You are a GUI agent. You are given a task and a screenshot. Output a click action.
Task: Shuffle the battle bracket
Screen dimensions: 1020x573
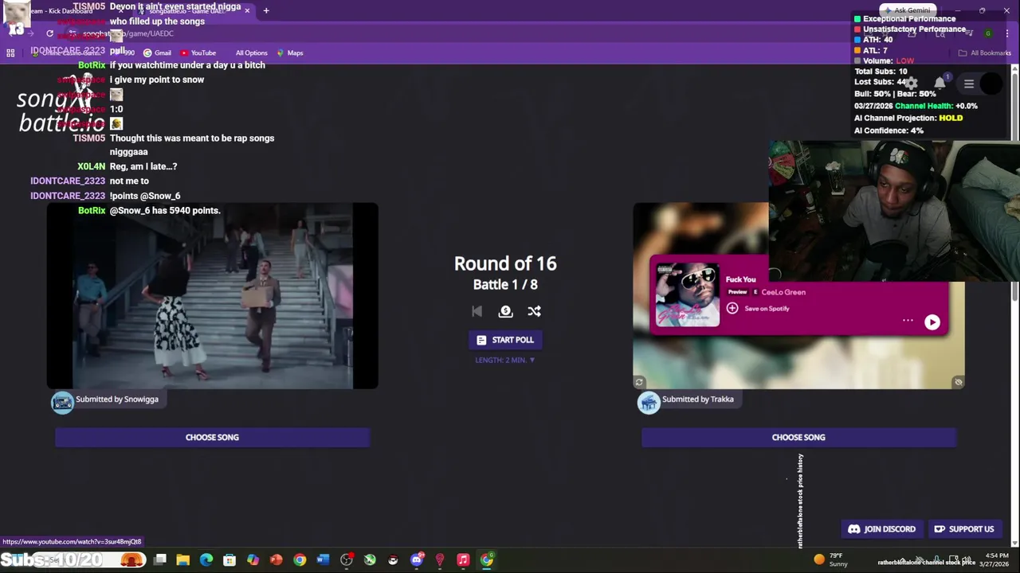(534, 311)
